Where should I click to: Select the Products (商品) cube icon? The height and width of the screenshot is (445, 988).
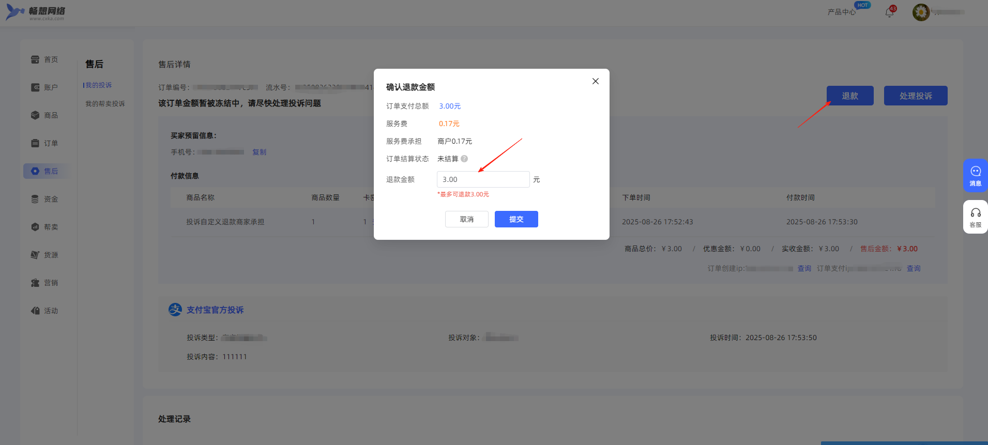coord(35,115)
